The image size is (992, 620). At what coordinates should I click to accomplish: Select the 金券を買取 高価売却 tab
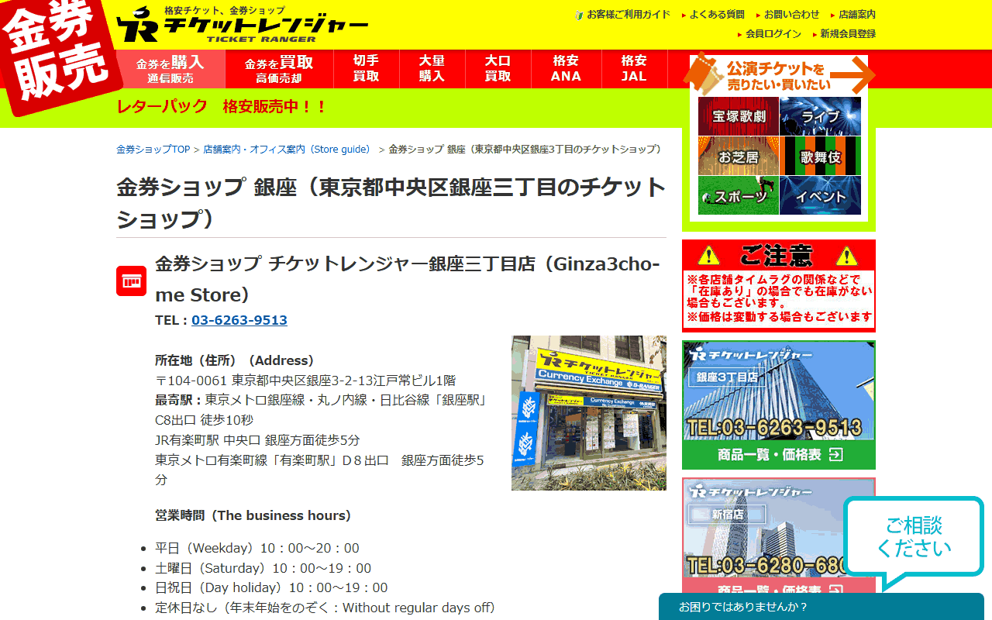tap(279, 69)
